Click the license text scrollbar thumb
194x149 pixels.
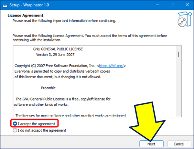pos(178,54)
